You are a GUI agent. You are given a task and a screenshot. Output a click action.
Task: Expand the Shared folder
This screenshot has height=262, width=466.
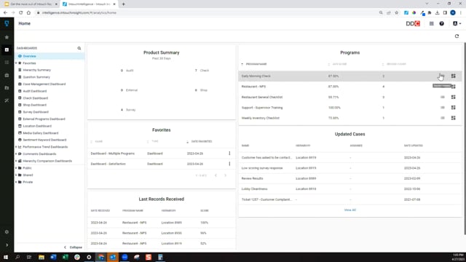click(x=16, y=175)
